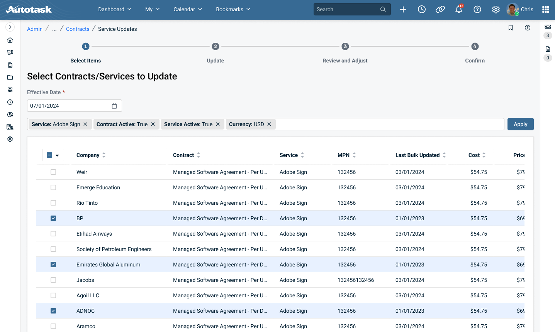Open the devices icon in left sidebar
The height and width of the screenshot is (332, 555).
click(x=10, y=52)
